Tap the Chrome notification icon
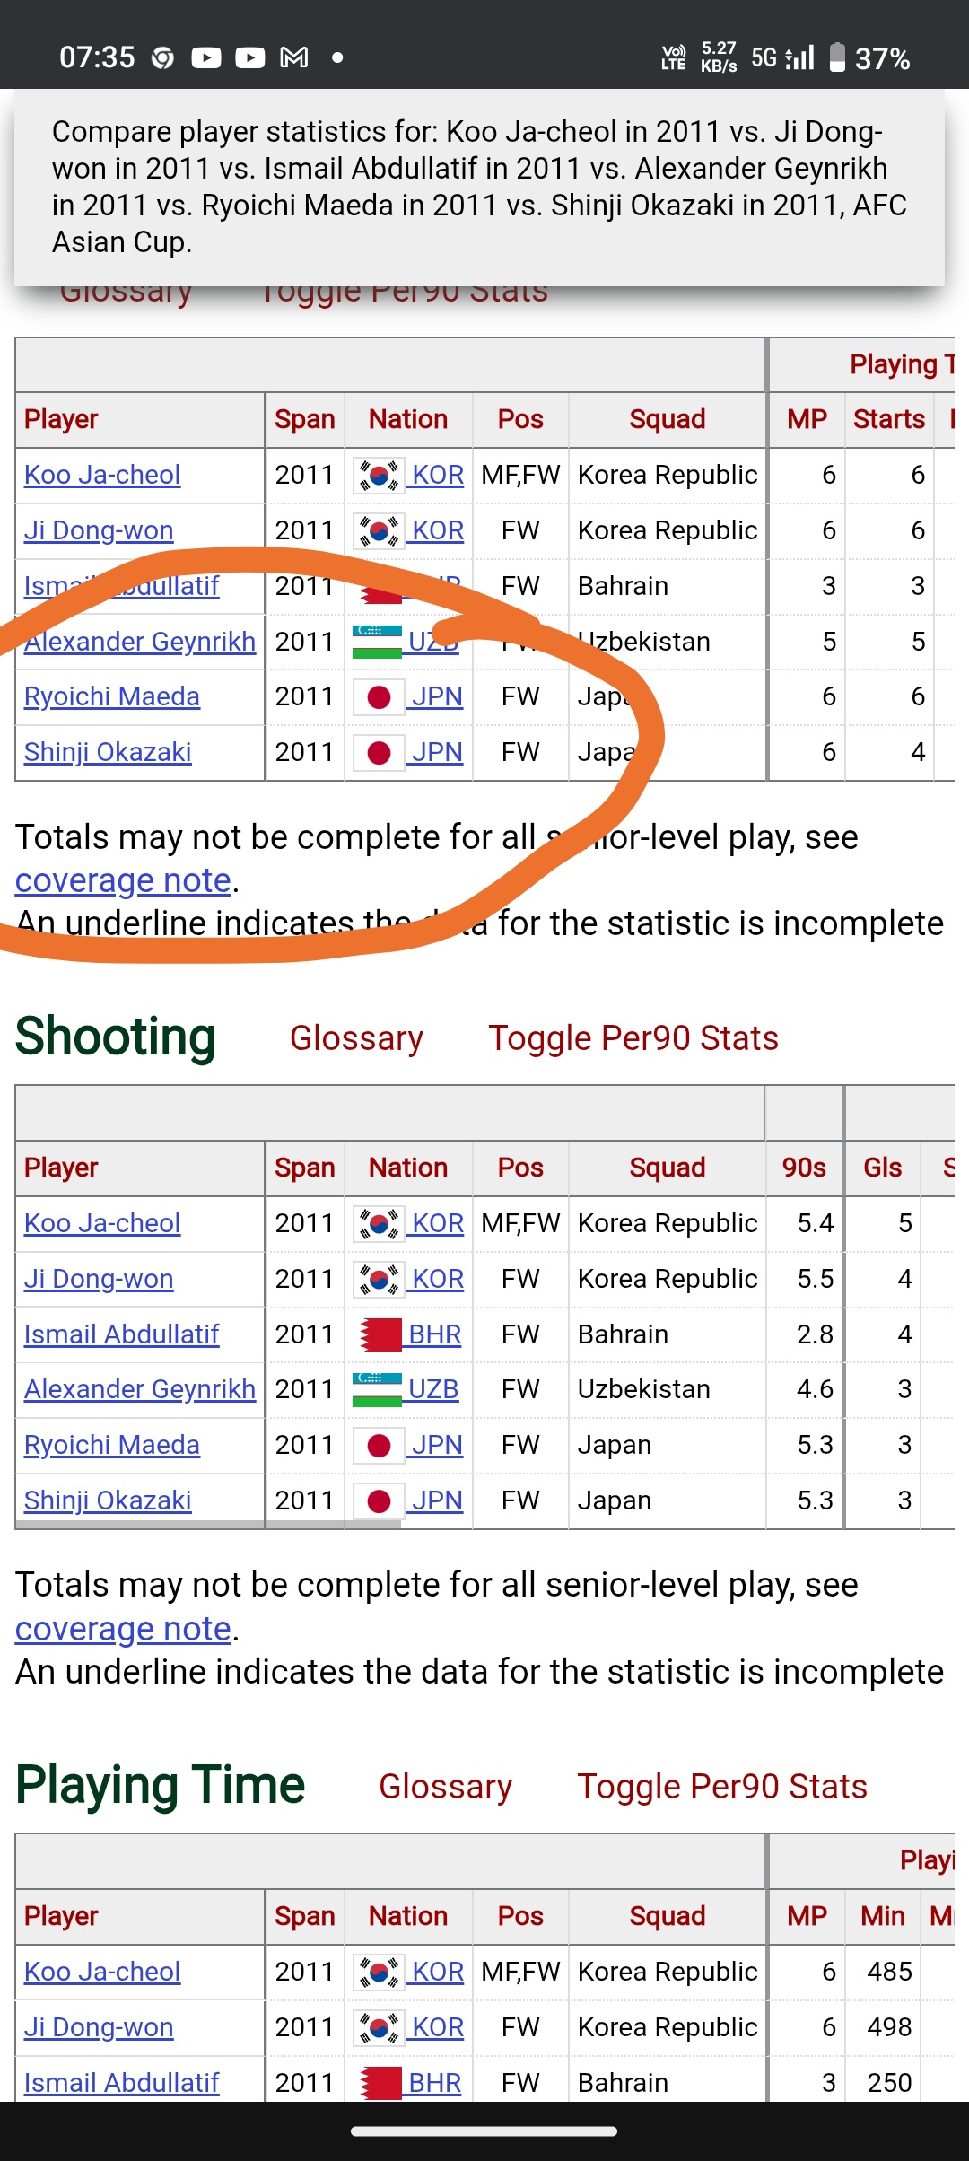The image size is (969, 2161). [x=162, y=58]
